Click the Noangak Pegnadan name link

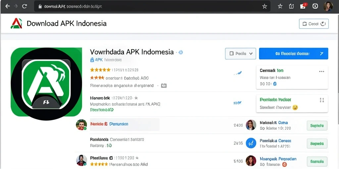[x=278, y=159]
